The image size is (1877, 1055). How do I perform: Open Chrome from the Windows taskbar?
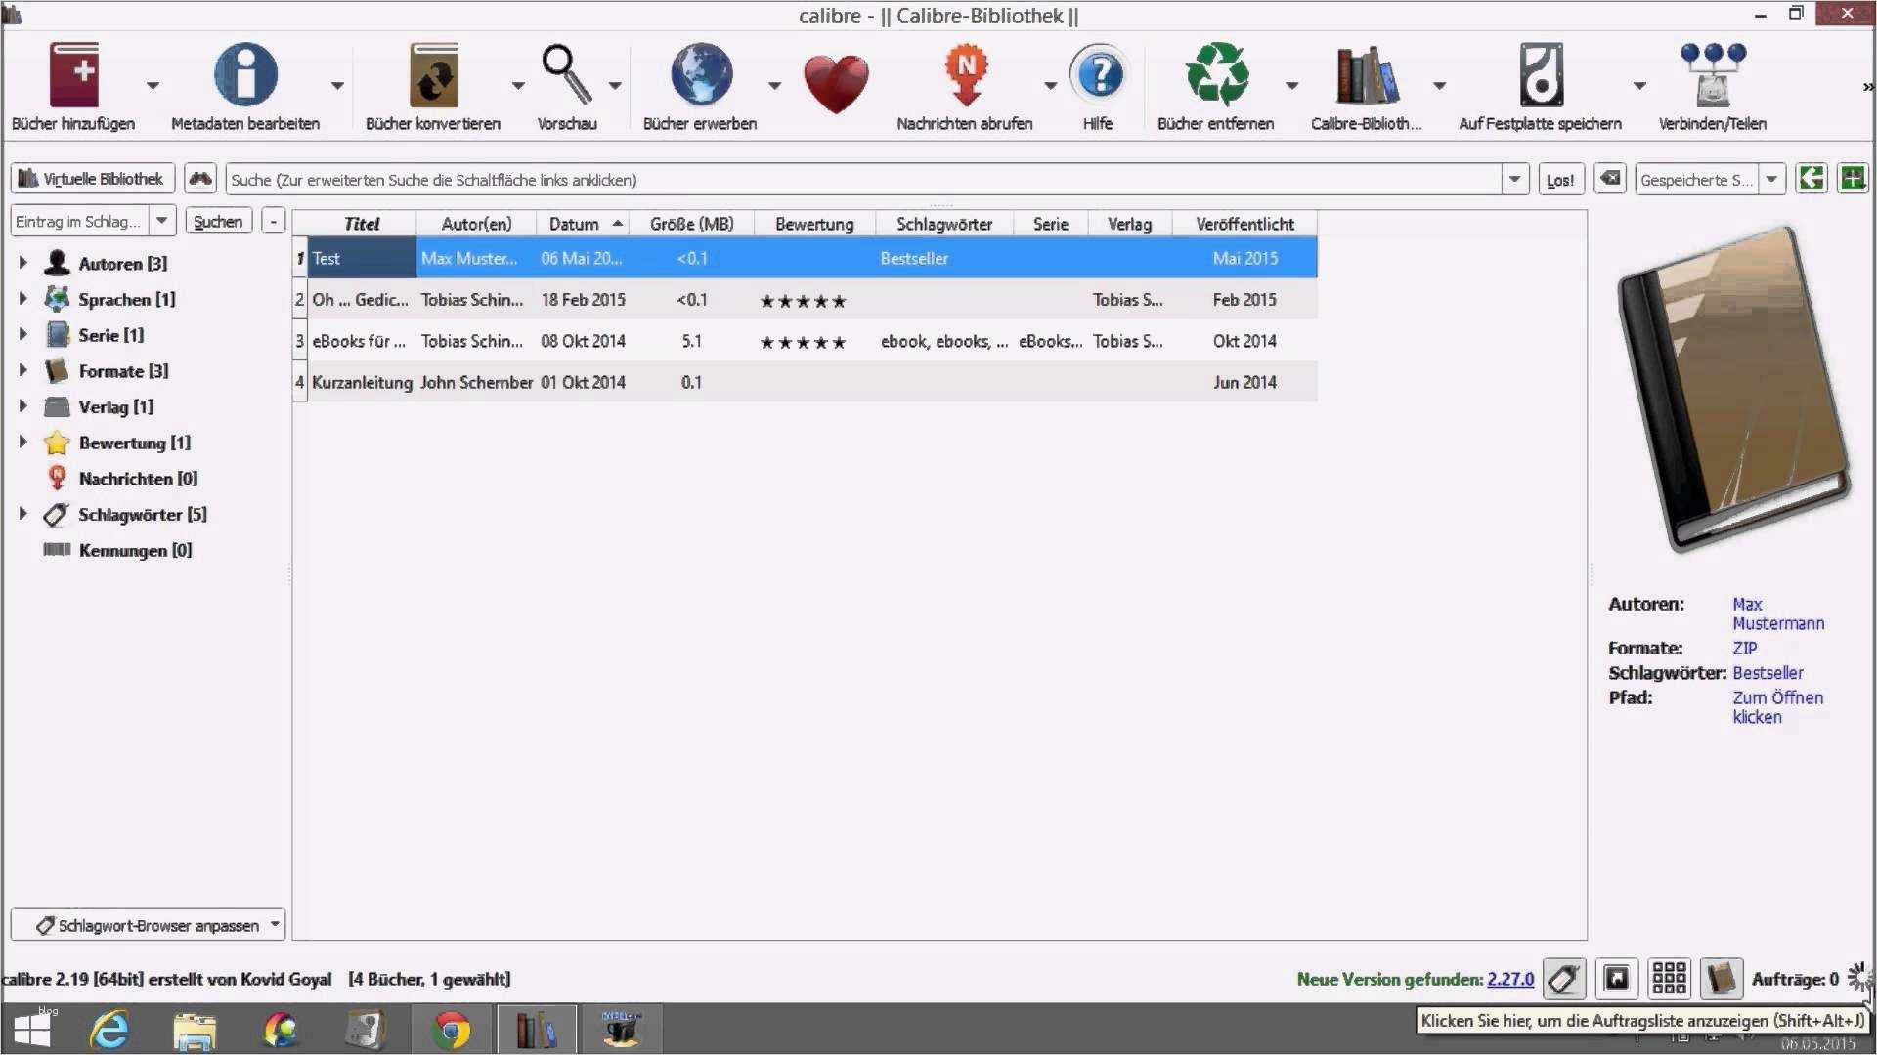[x=451, y=1030]
